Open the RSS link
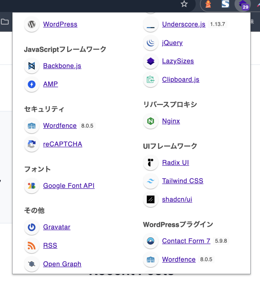 50,245
